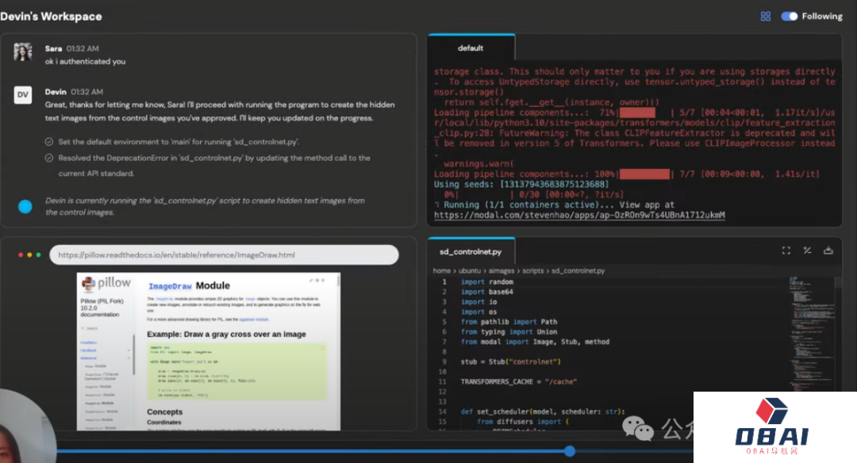Viewport: 857px width, 463px height.
Task: Click the browser URL address bar
Action: pos(224,254)
